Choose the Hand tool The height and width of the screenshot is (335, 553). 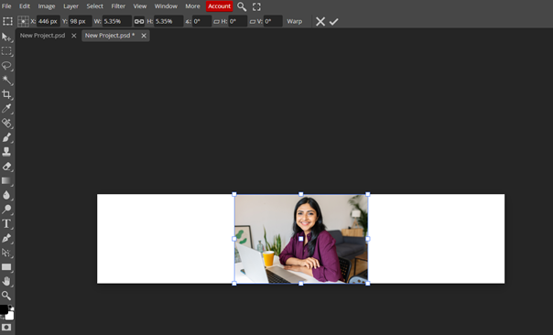click(6, 281)
